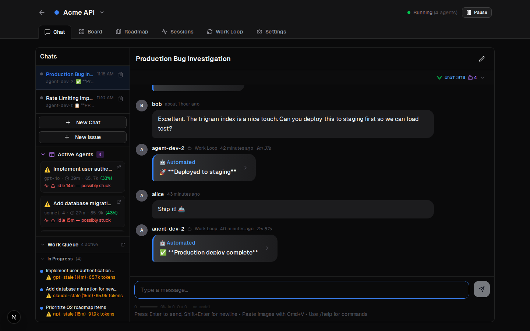Viewport: 530px width, 331px height.
Task: Create a New Issue
Action: (82, 137)
